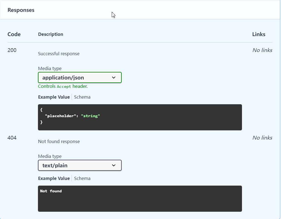This screenshot has width=281, height=219.
Task: Open the text/plain media type dropdown
Action: [x=80, y=165]
